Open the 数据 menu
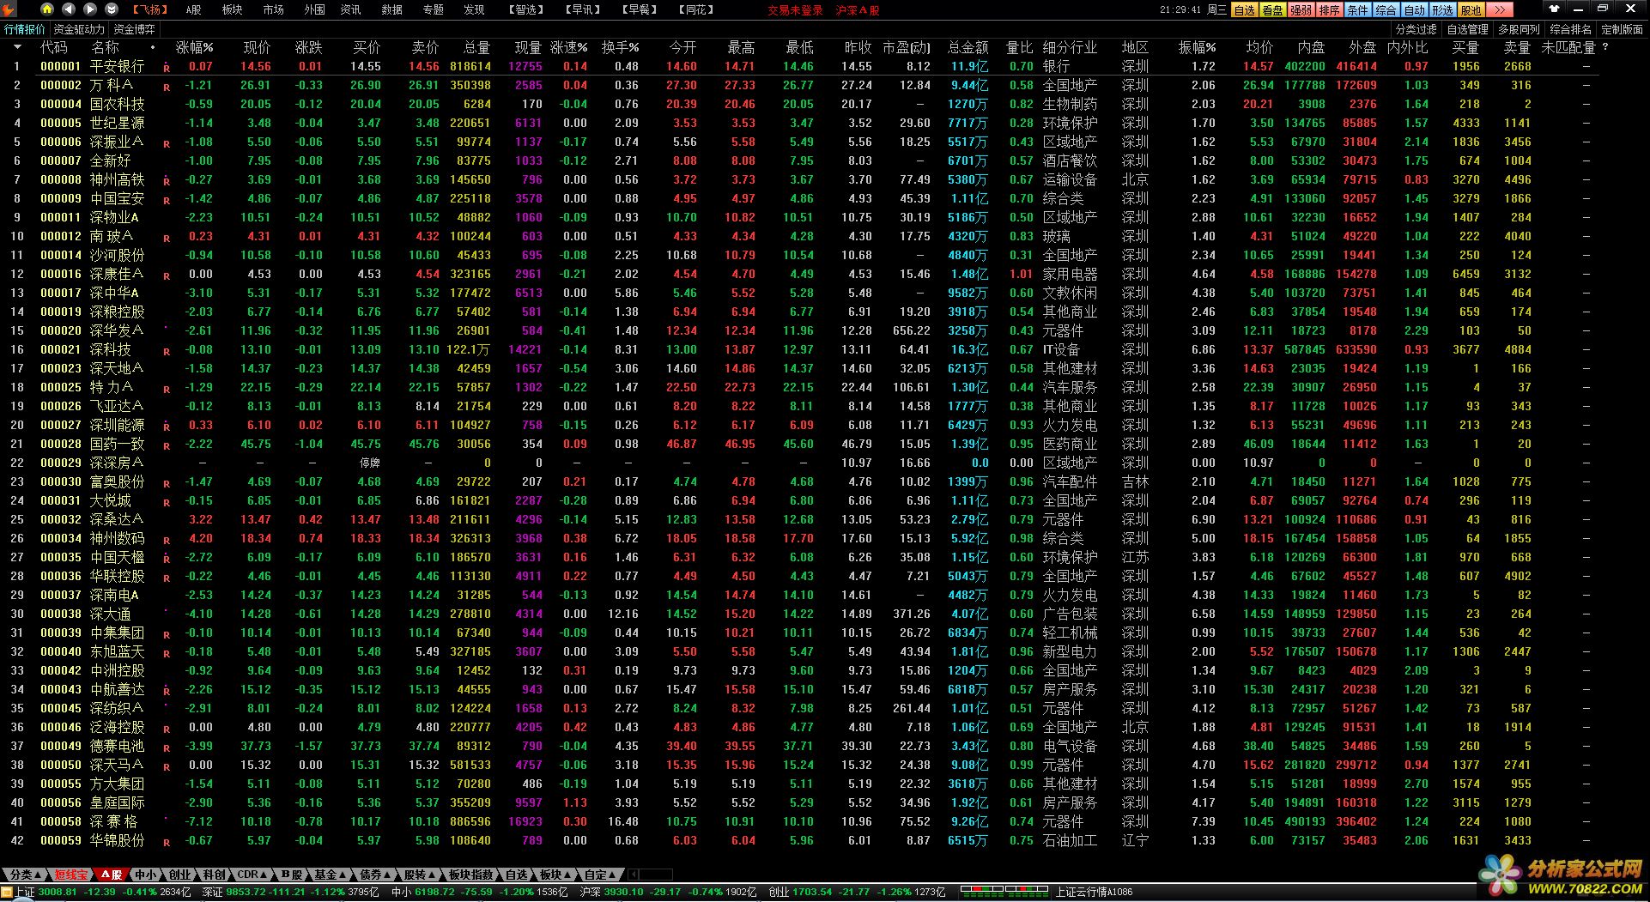The image size is (1650, 902). [x=391, y=9]
